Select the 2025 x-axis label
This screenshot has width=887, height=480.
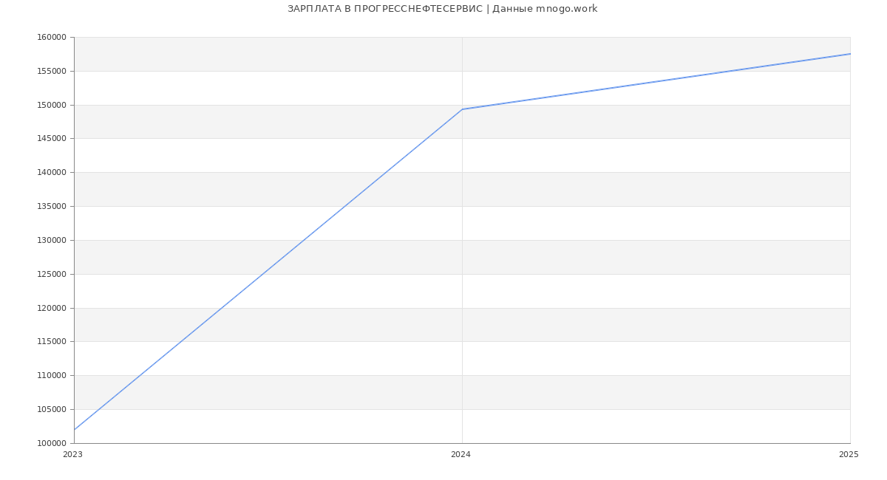(849, 454)
